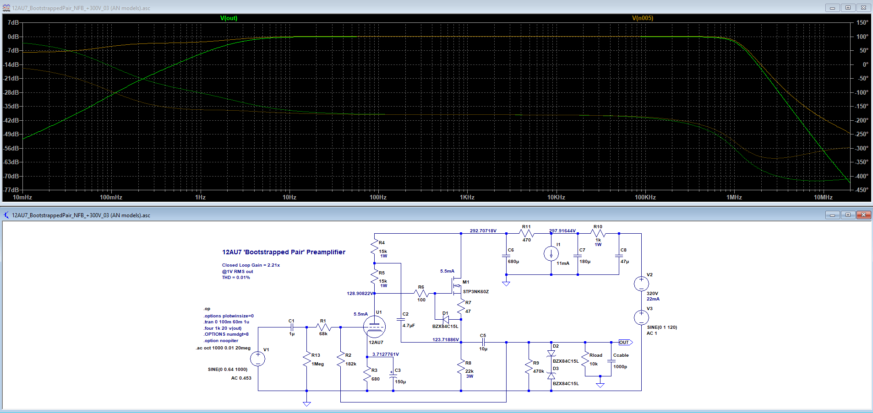The image size is (873, 413).
Task: Click the 10mHz frequency axis label
Action: click(x=22, y=198)
